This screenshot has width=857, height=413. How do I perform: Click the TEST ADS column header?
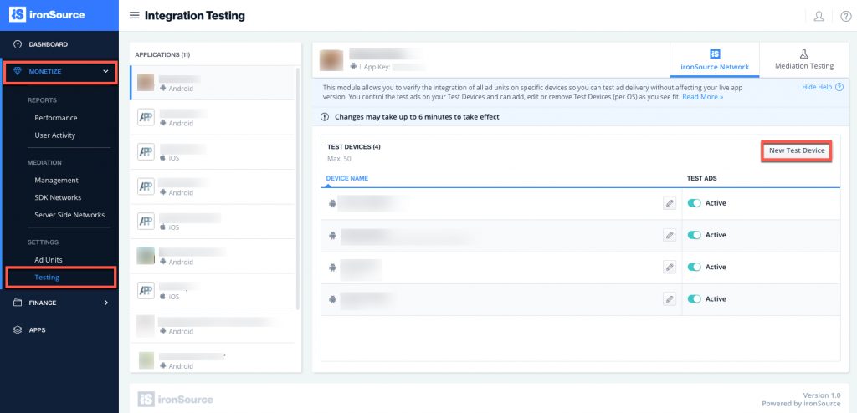702,178
